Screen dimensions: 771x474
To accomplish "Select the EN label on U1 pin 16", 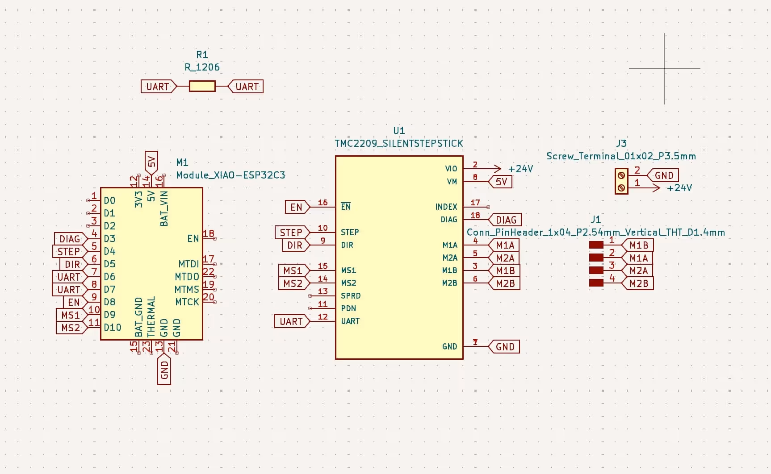I will [x=297, y=207].
